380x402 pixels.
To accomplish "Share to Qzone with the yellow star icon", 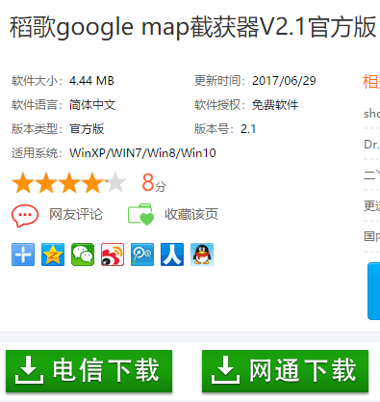I will (53, 255).
